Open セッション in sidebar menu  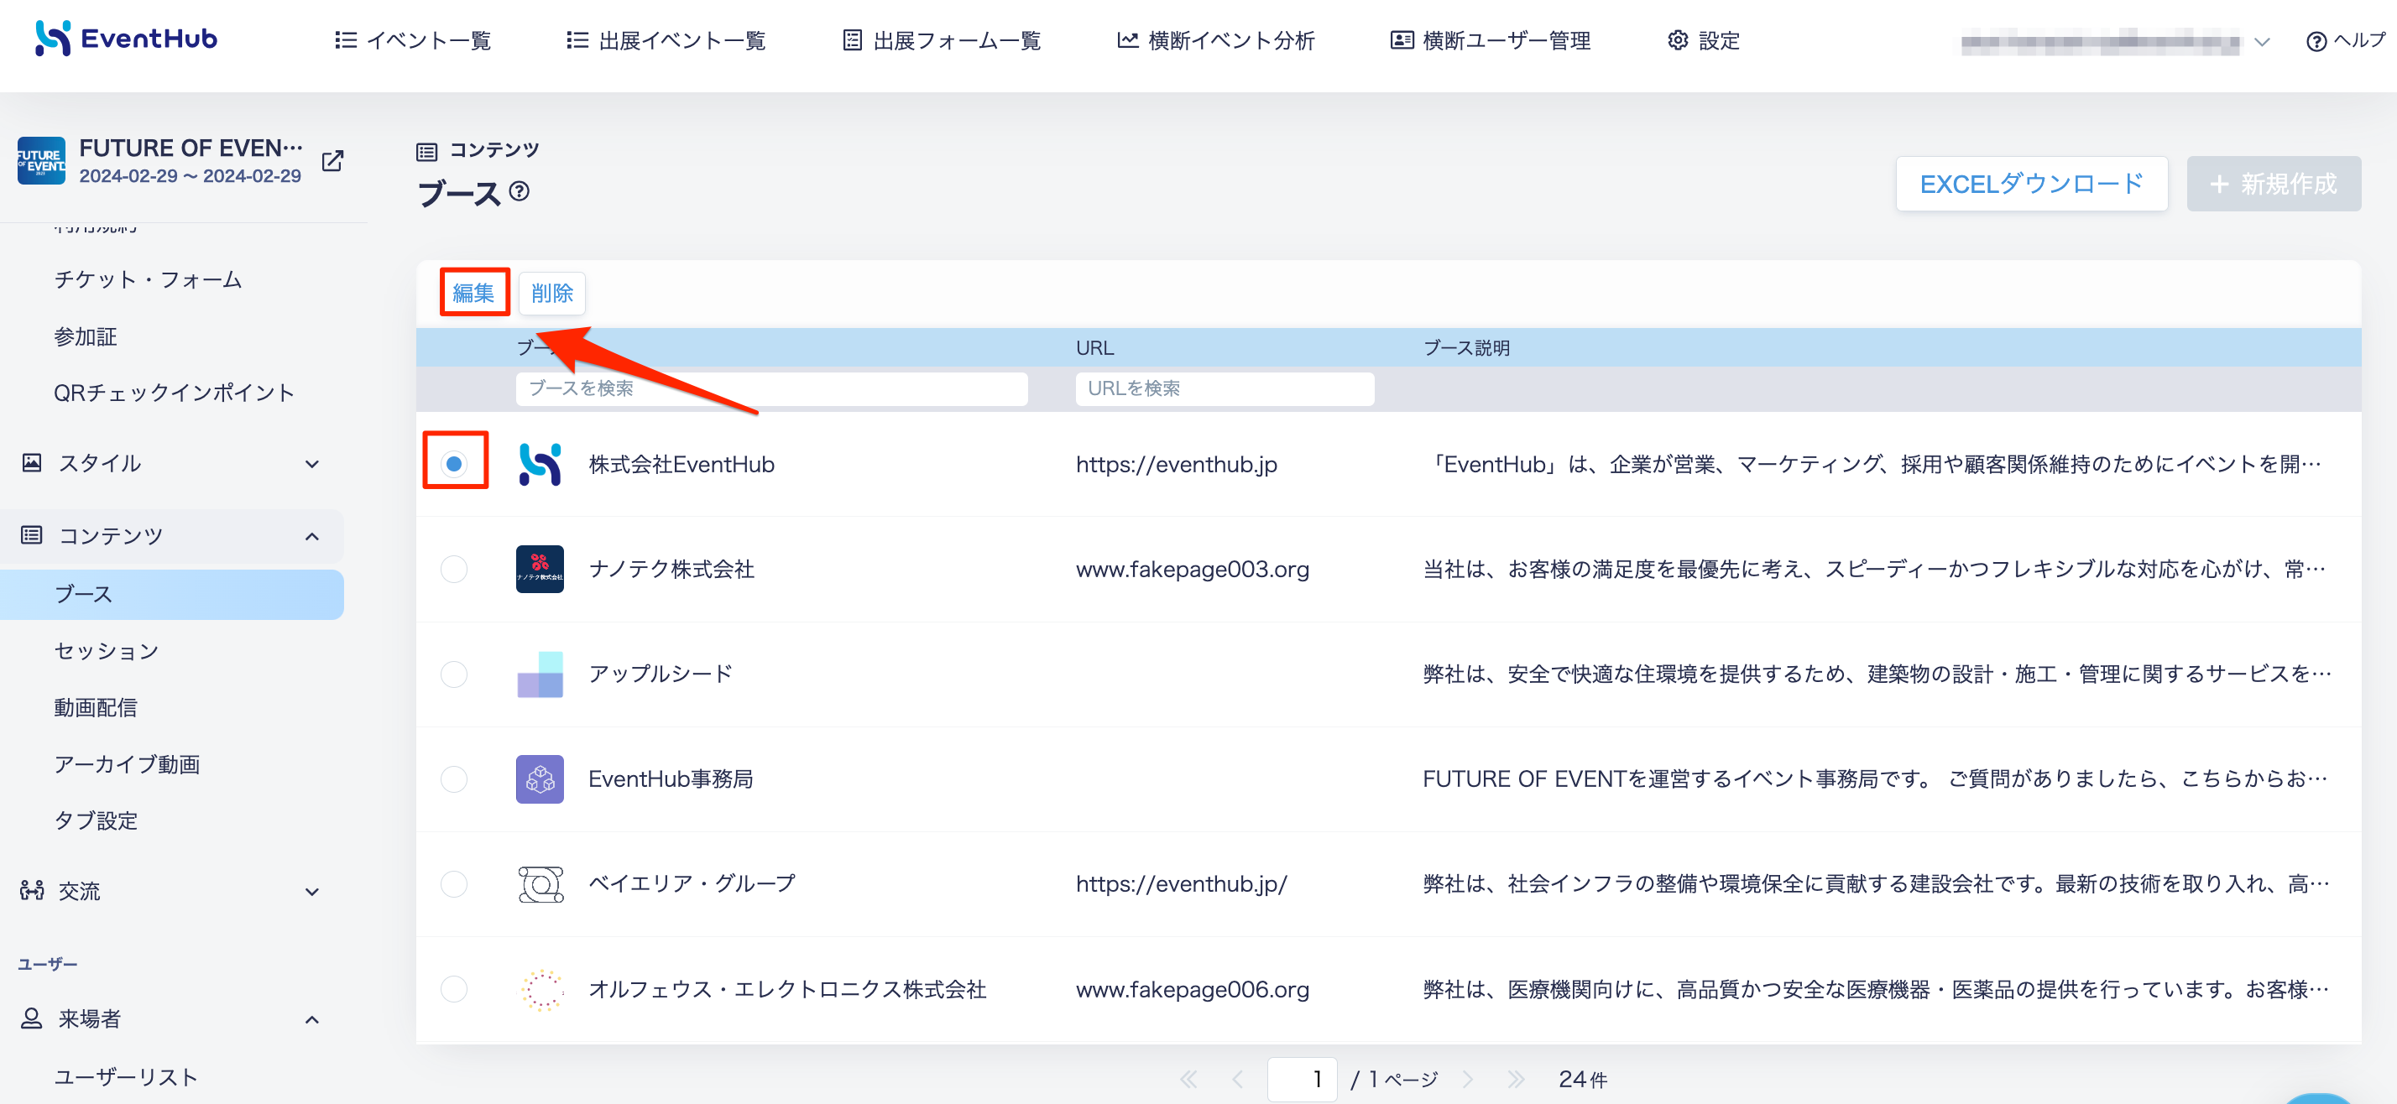tap(107, 651)
